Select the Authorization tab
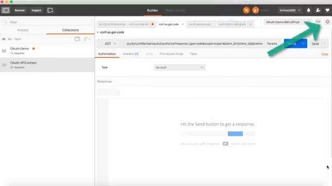 pos(107,54)
